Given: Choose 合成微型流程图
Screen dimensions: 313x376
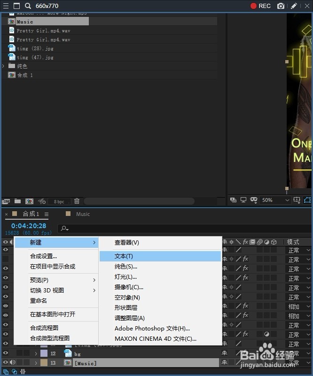Looking at the screenshot, I should coord(50,338).
